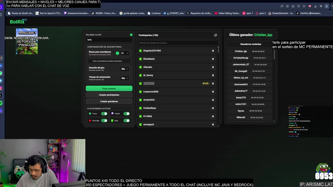
Task: Open streameruniversitari Twitch bookmark
Action: (76, 13)
